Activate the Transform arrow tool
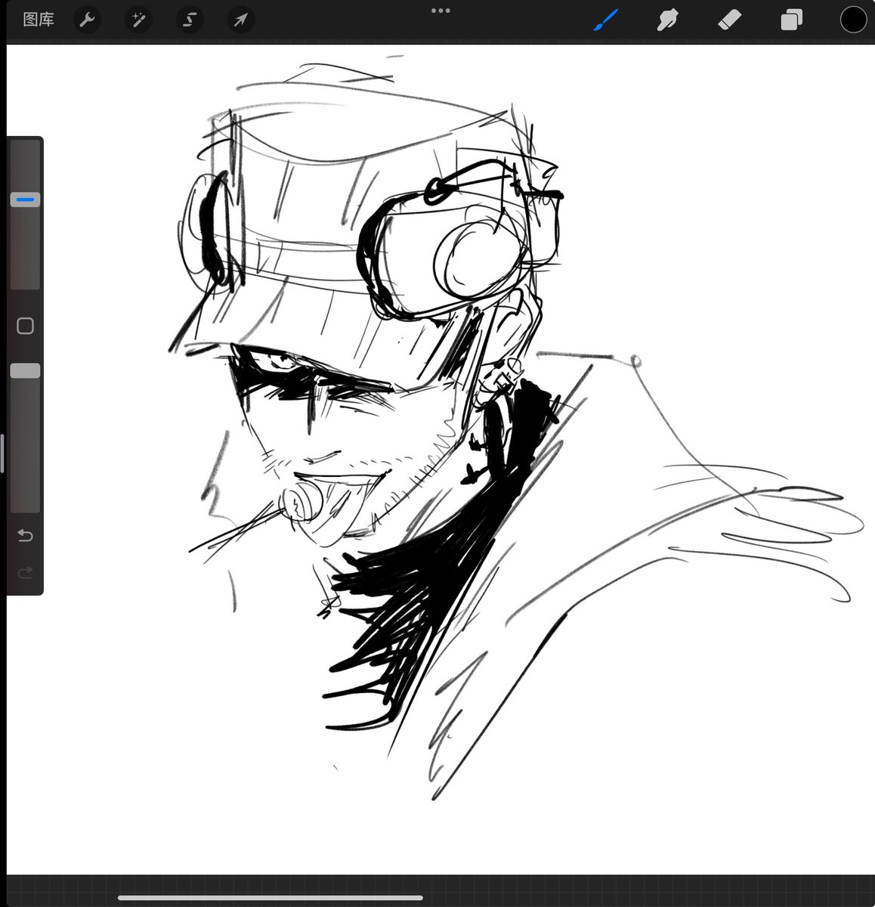 coord(240,20)
